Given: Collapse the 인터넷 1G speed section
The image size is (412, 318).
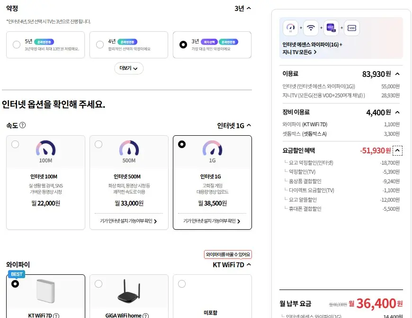Looking at the screenshot, I should pos(249,125).
